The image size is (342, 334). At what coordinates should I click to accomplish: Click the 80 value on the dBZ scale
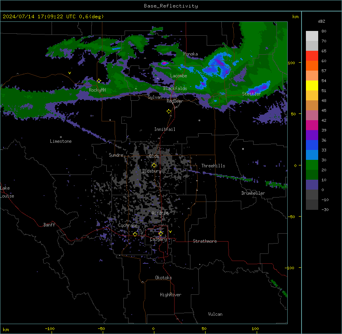pyautogui.click(x=324, y=31)
